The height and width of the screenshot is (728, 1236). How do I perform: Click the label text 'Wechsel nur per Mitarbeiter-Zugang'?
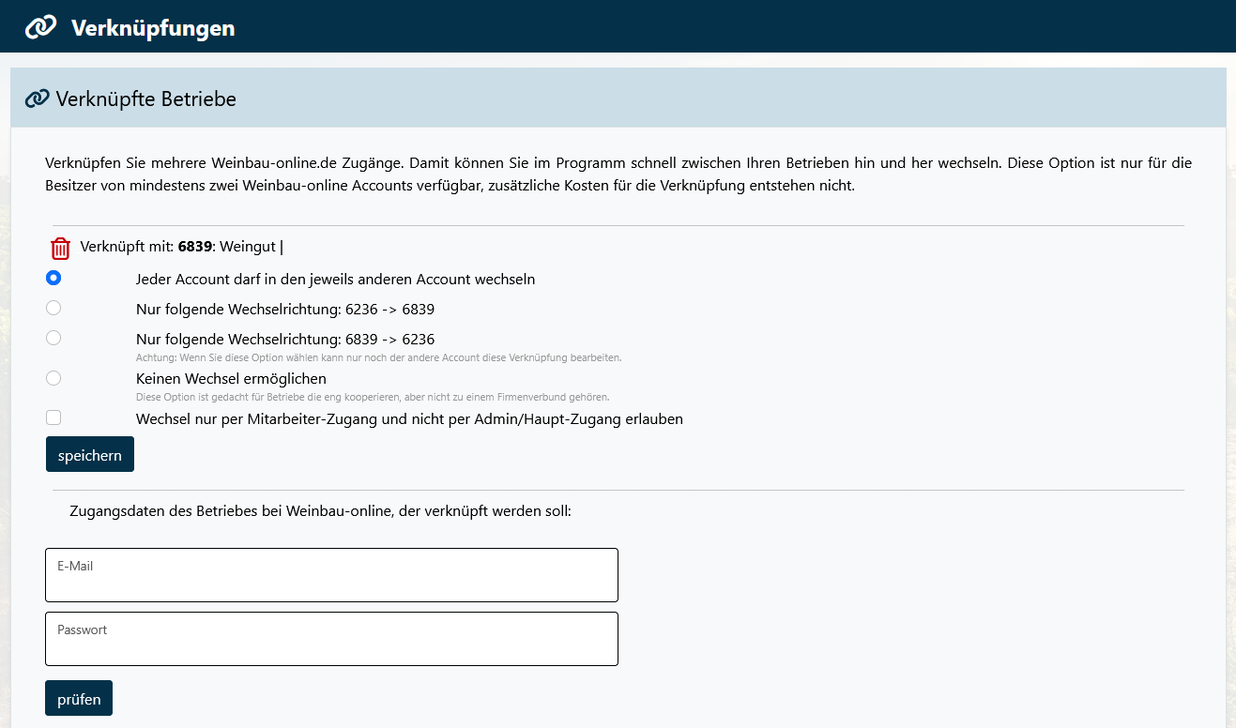409,419
